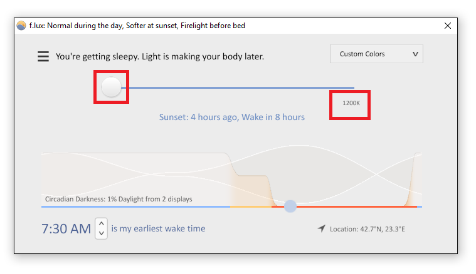Viewport: 476px width, 274px height.
Task: Click the 1200K temperature label
Action: pyautogui.click(x=351, y=103)
